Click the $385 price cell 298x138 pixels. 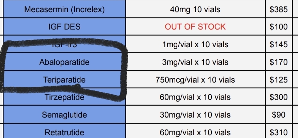tap(279, 9)
